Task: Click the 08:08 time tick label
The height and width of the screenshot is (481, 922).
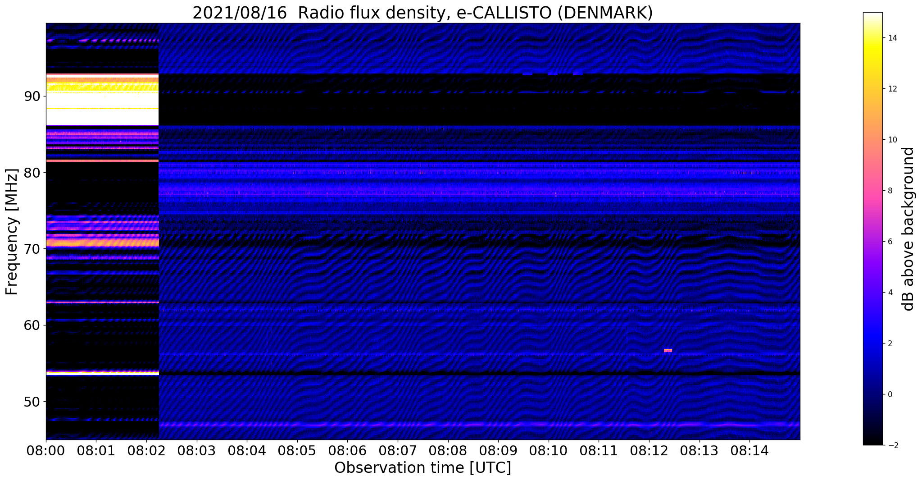Action: (x=448, y=450)
